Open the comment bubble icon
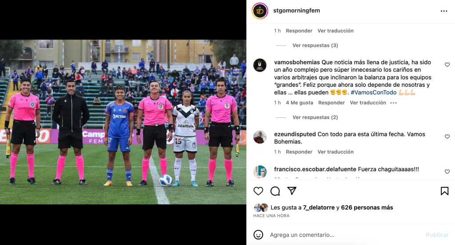This screenshot has height=245, width=455. (x=275, y=191)
